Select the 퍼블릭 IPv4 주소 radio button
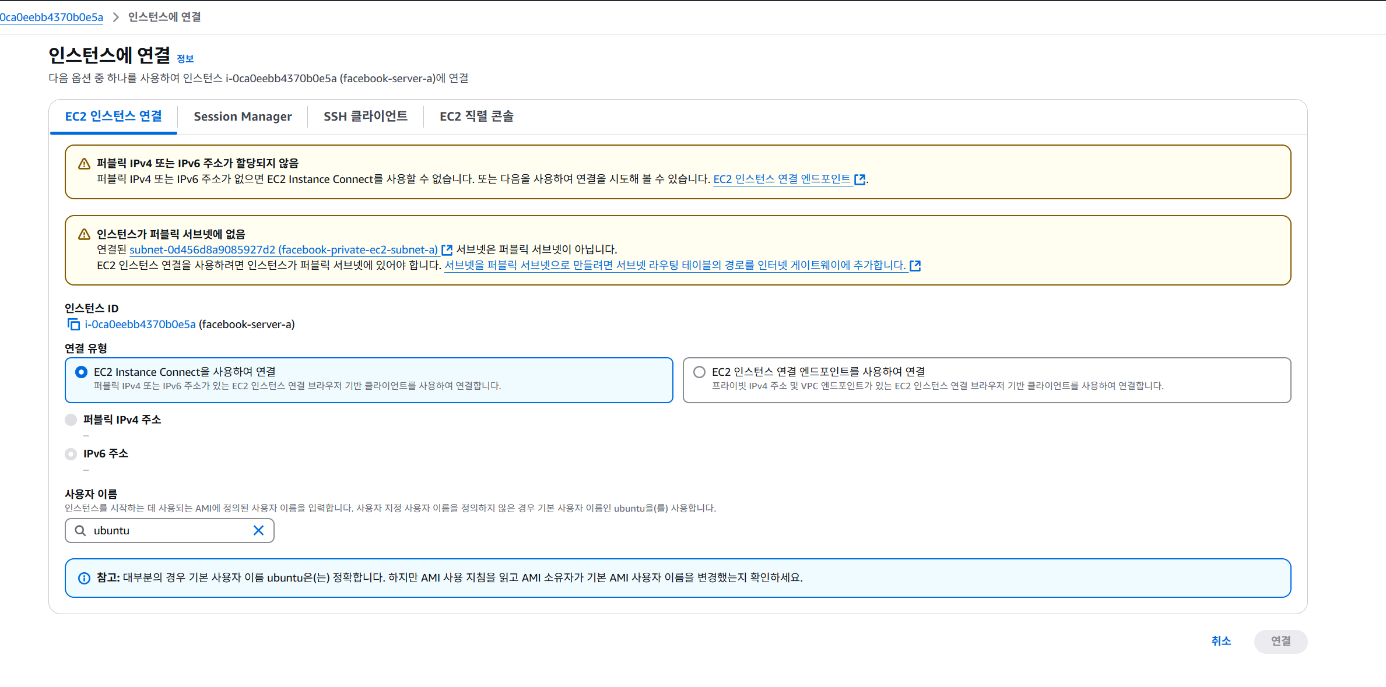This screenshot has height=687, width=1386. pyautogui.click(x=71, y=420)
